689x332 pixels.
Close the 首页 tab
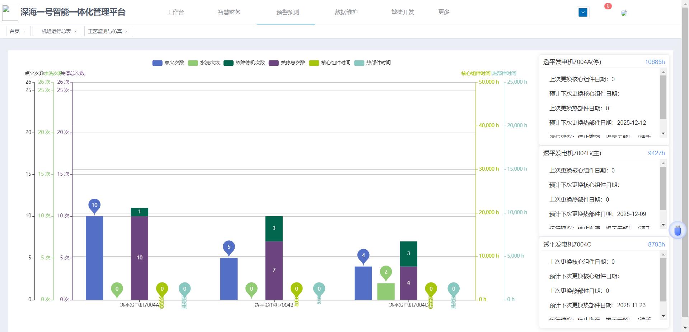(24, 32)
